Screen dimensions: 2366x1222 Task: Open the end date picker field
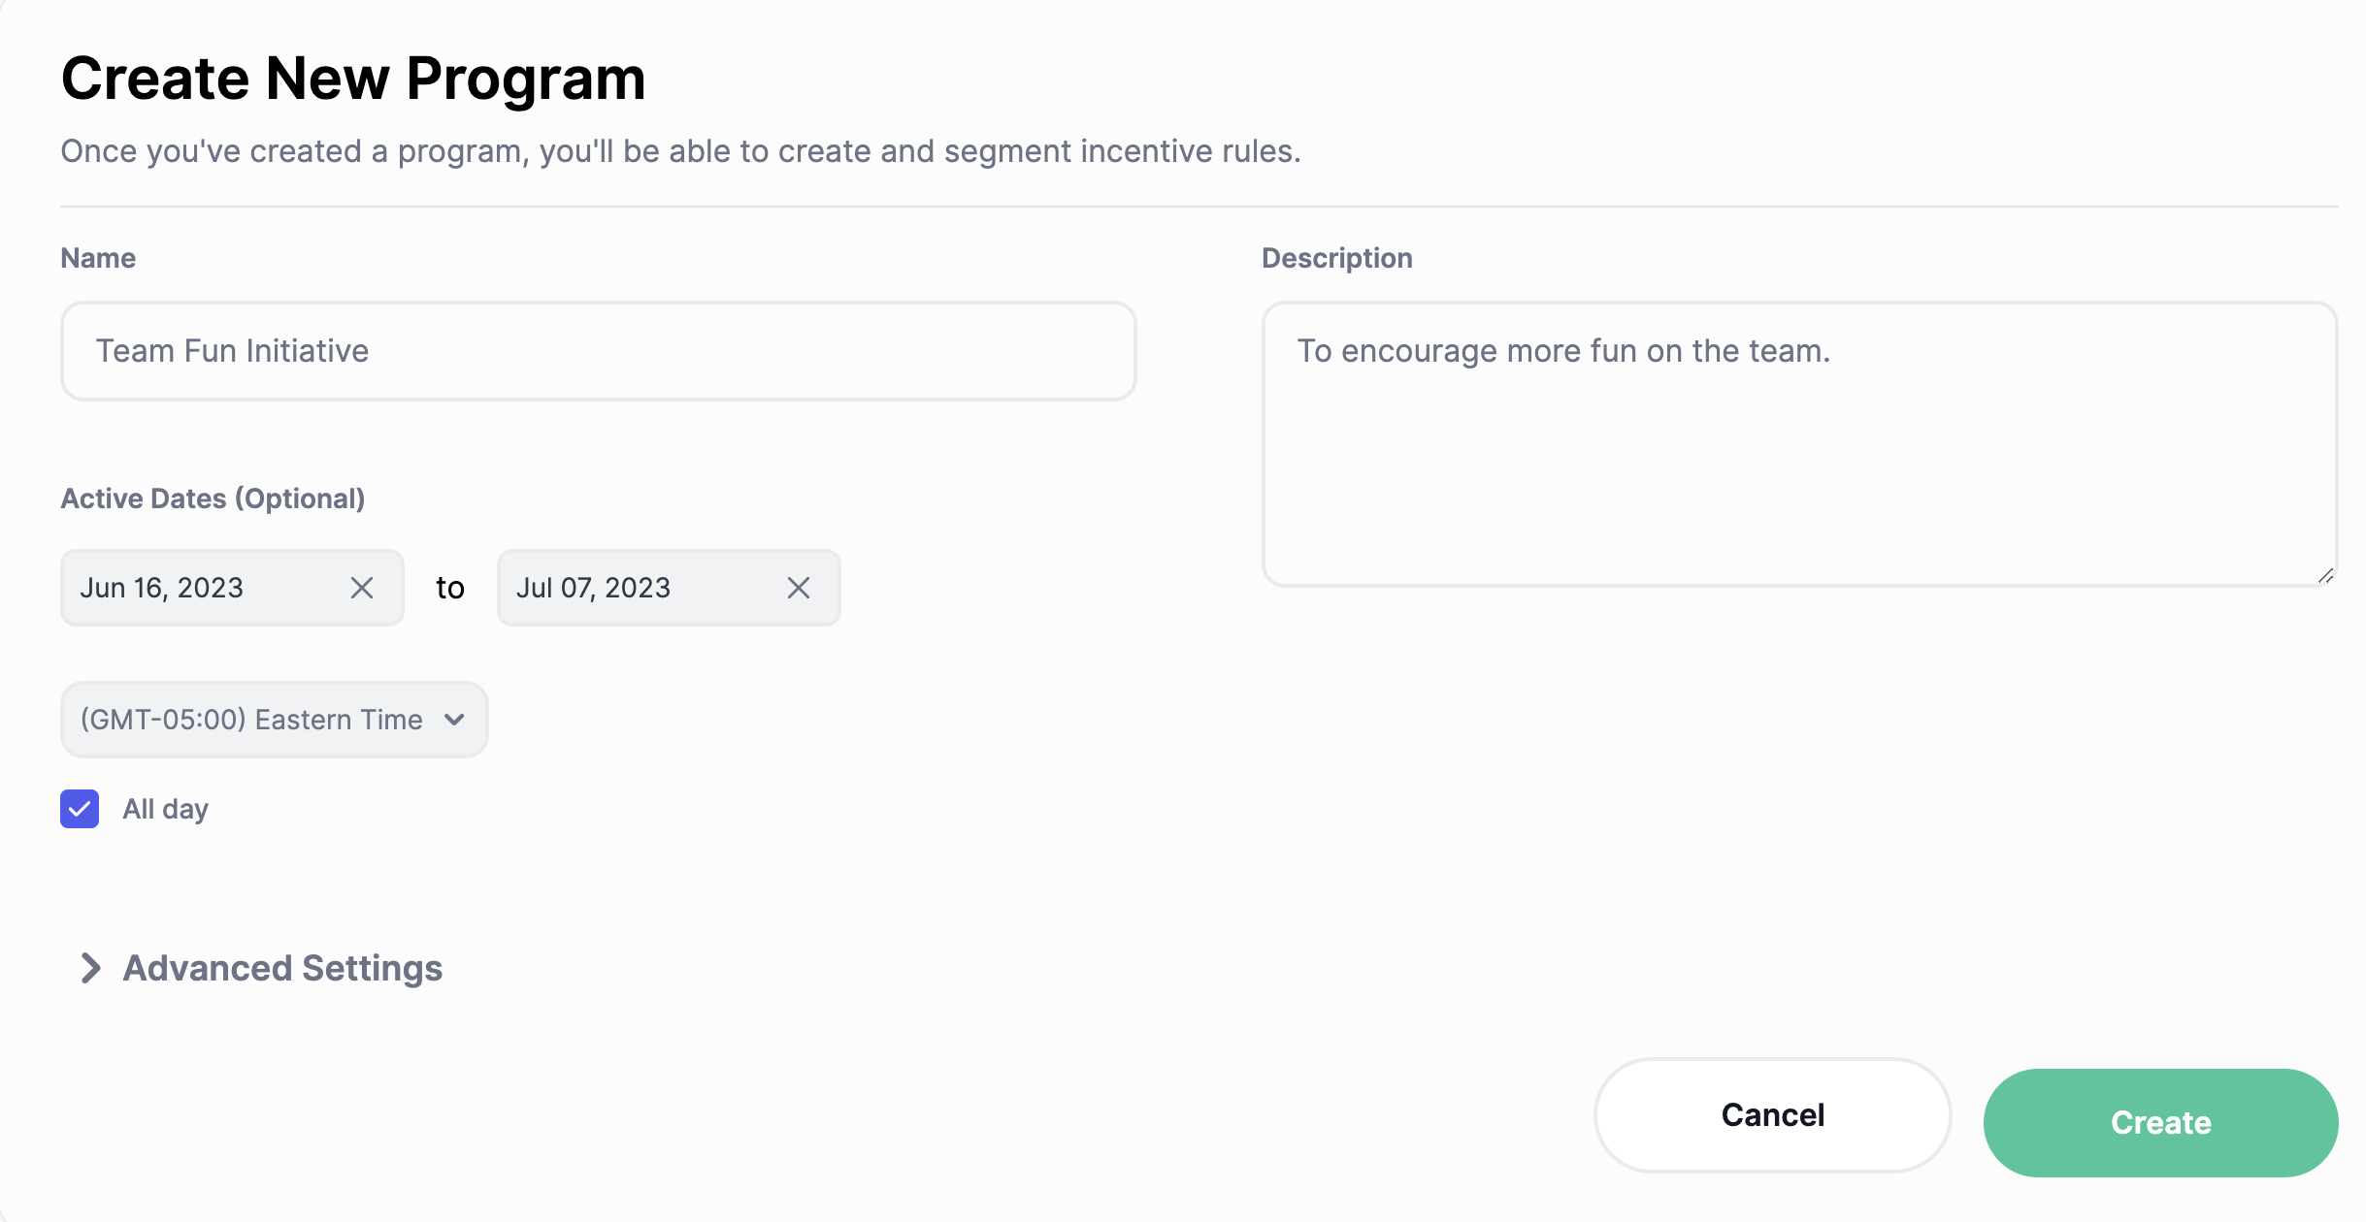[x=631, y=588]
